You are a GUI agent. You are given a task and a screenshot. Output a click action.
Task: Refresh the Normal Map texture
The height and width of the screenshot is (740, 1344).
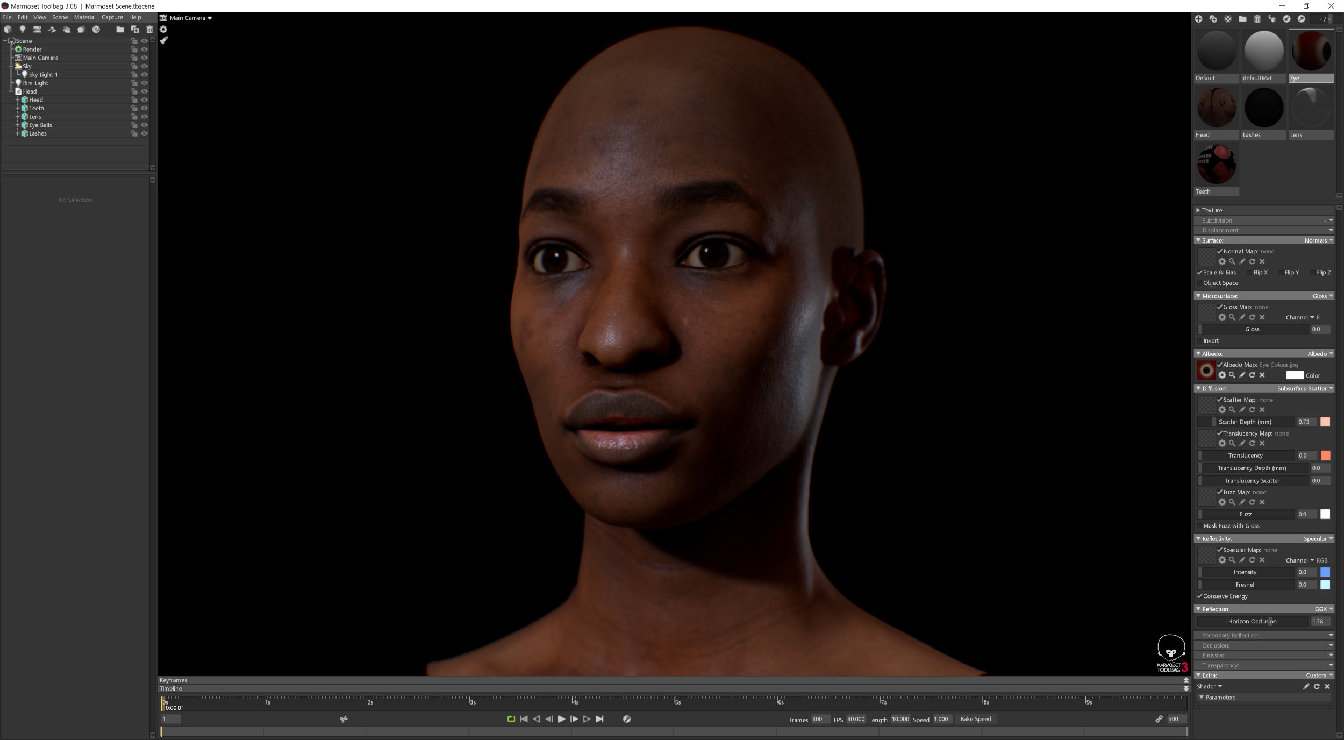click(x=1252, y=261)
